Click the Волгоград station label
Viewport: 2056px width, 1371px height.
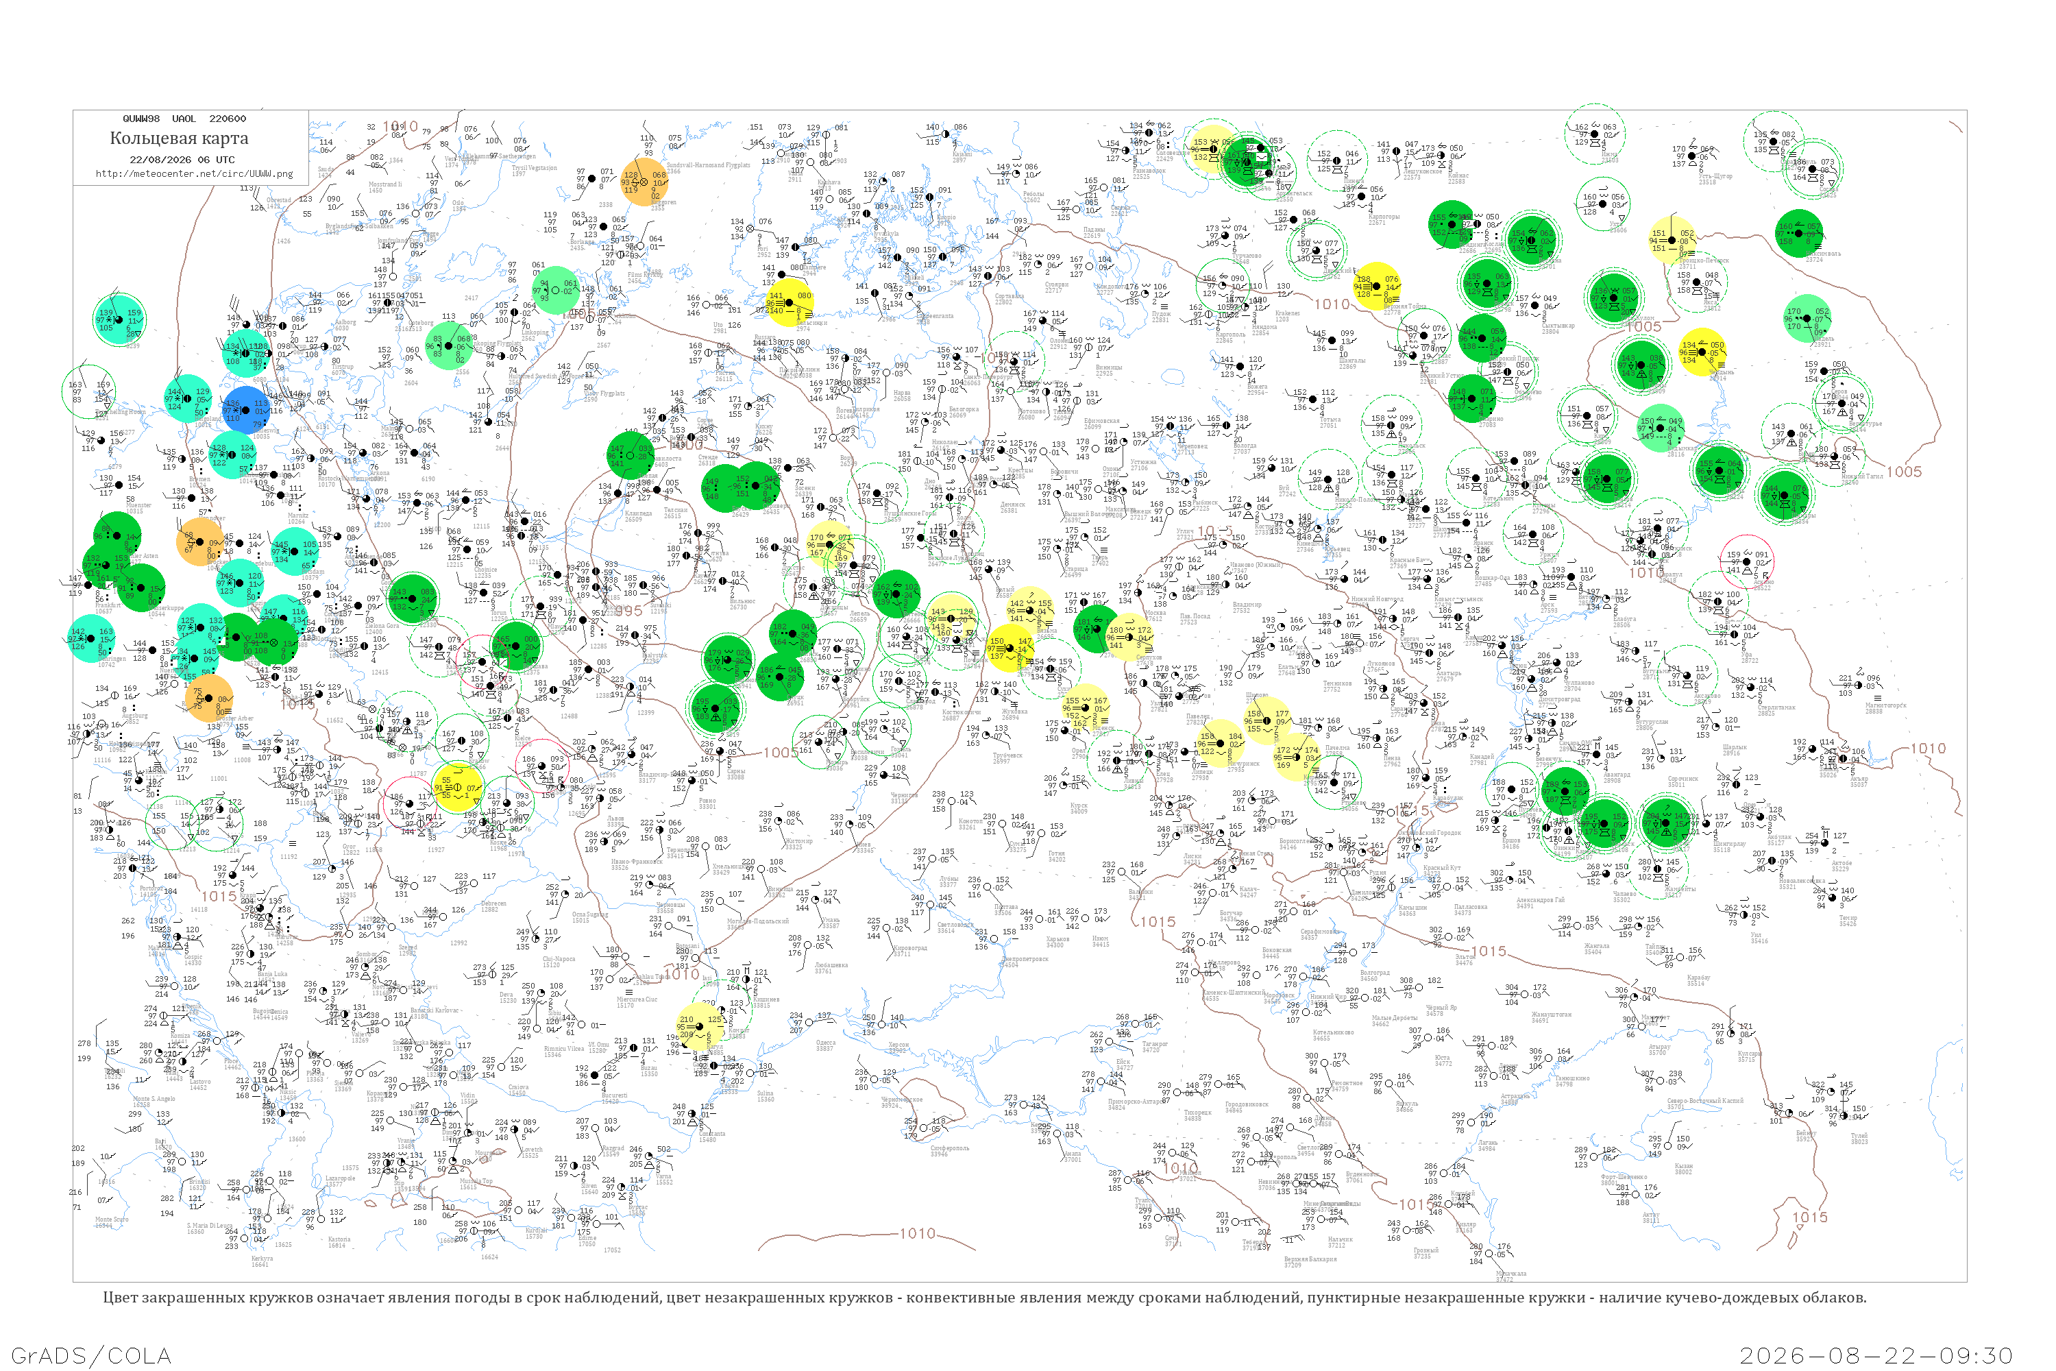point(1375,972)
